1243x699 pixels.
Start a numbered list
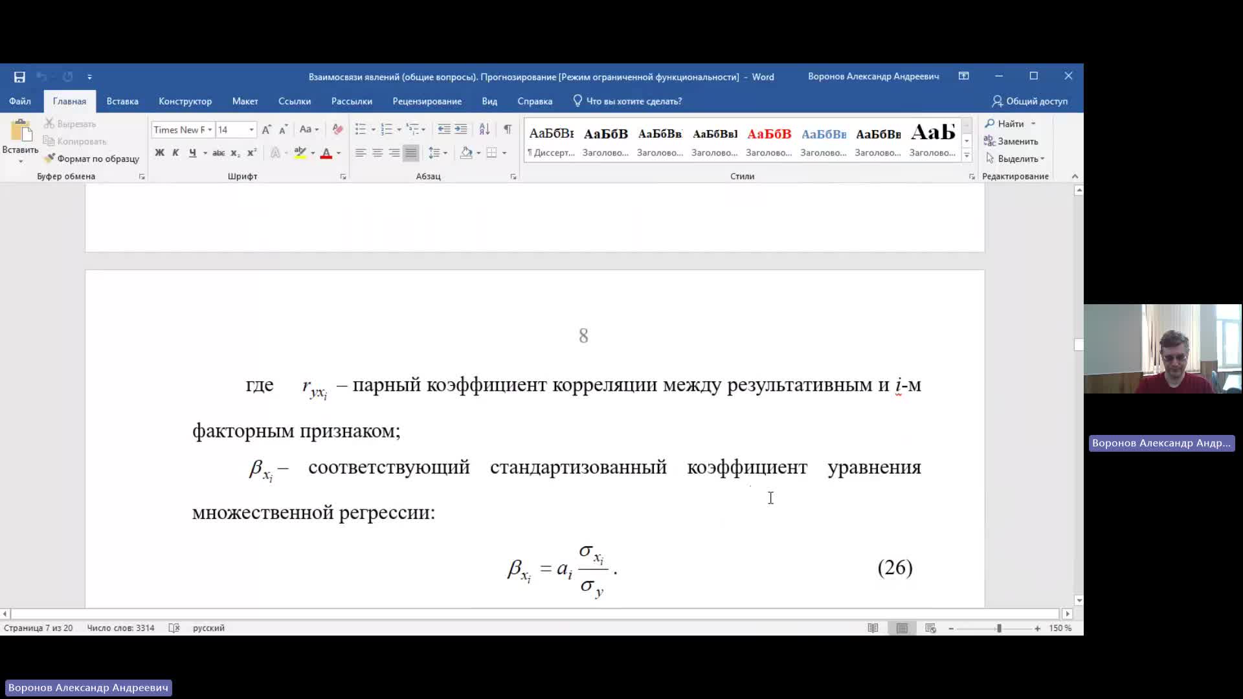386,129
